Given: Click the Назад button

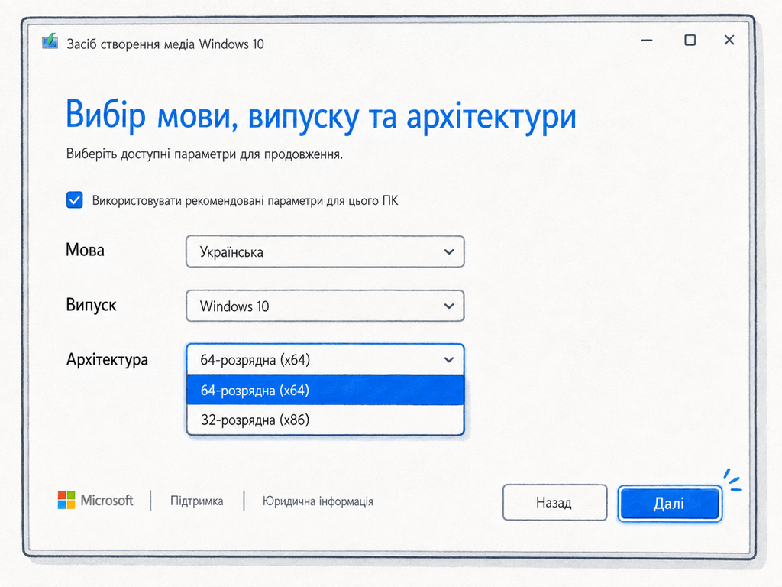Looking at the screenshot, I should point(554,502).
